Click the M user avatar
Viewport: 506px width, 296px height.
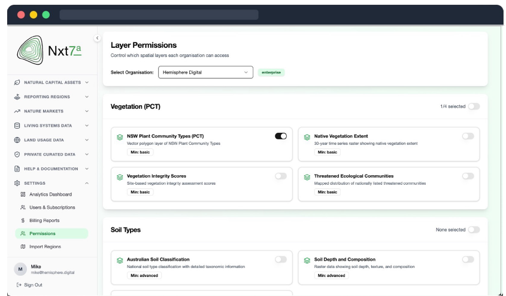tap(20, 269)
